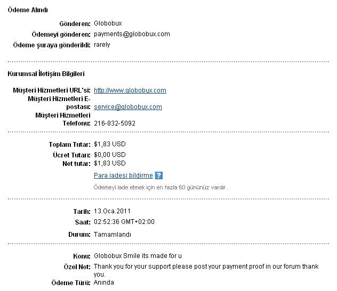
Task: Click the date 13.Oca.2011
Action: point(112,211)
